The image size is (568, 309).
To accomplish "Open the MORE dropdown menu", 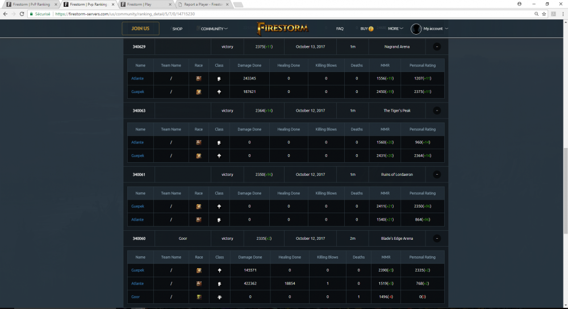I will pyautogui.click(x=395, y=28).
